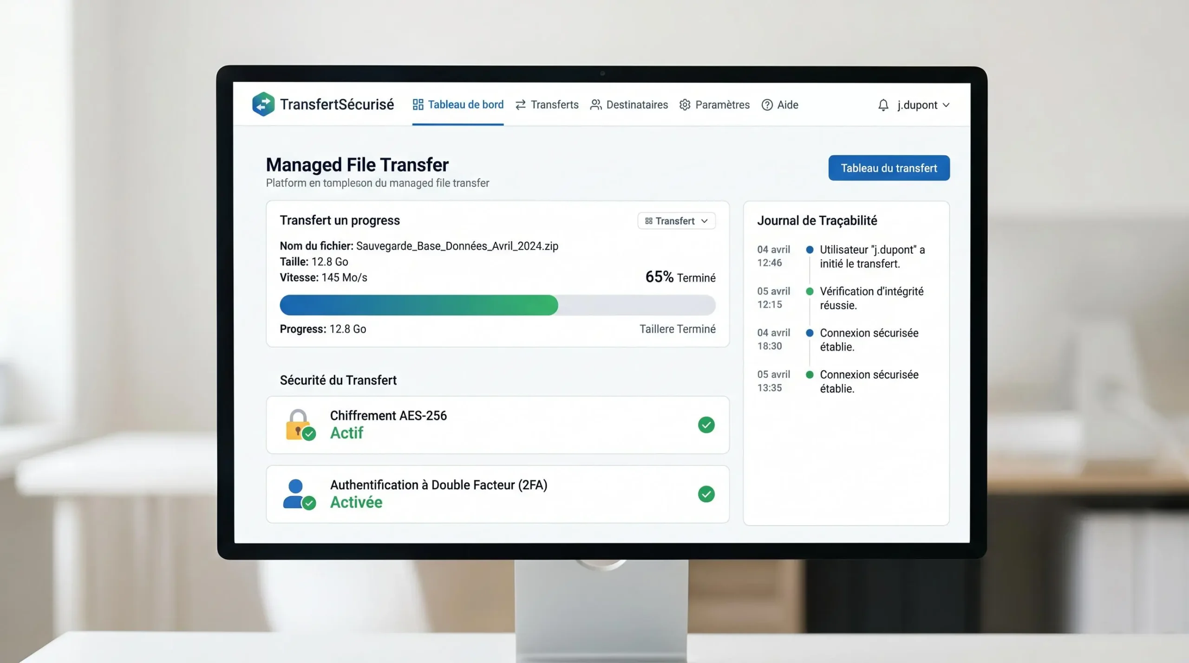Viewport: 1189px width, 663px height.
Task: Click the Transferts arrows icon
Action: point(520,105)
